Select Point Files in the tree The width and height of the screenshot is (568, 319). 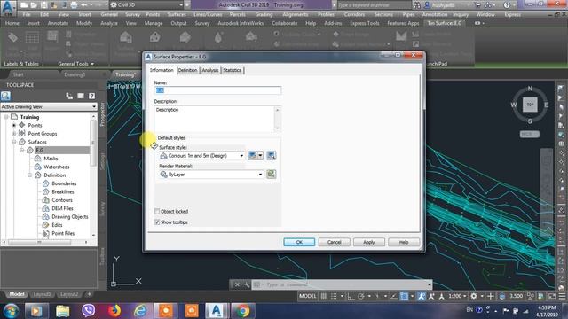click(x=63, y=233)
